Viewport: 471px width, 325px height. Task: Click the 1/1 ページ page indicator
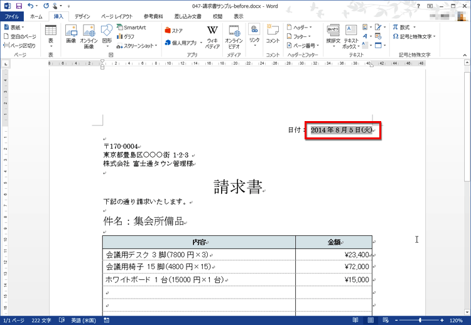(14, 320)
